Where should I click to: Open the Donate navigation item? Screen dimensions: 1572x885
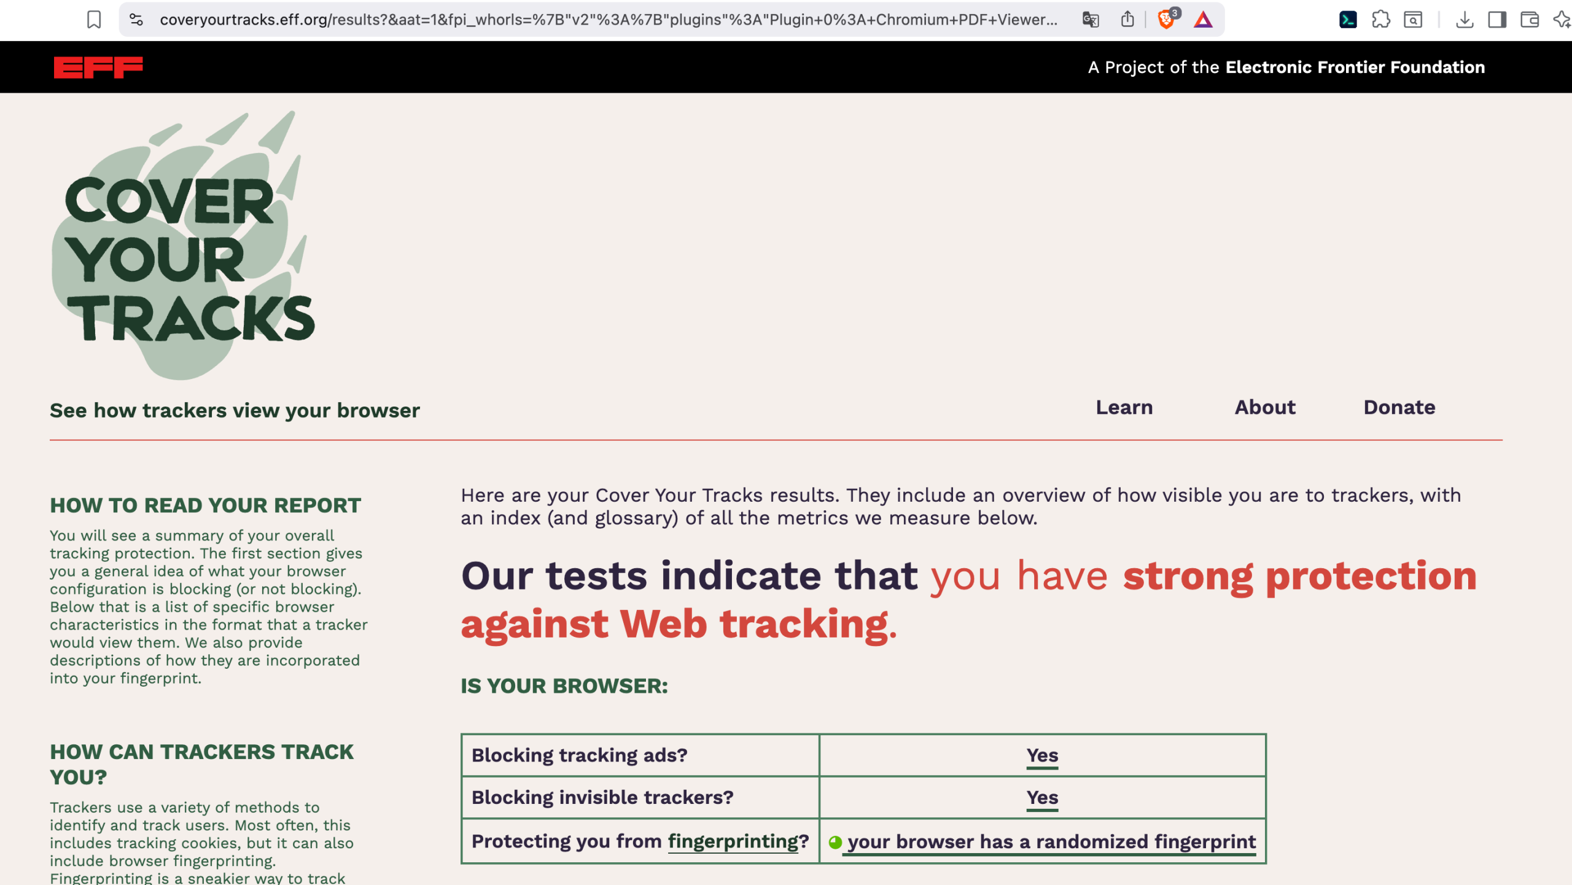click(x=1399, y=408)
